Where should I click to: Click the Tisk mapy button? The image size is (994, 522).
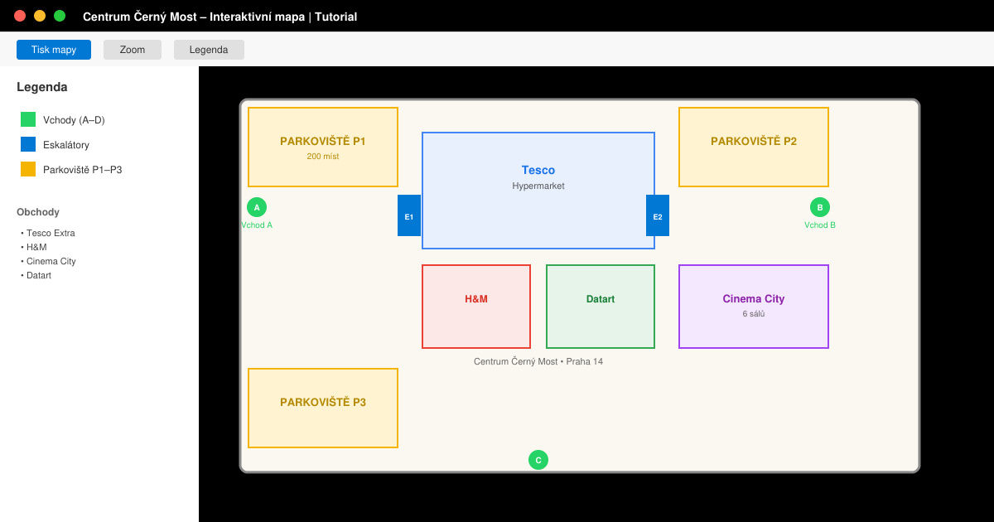[x=54, y=50]
